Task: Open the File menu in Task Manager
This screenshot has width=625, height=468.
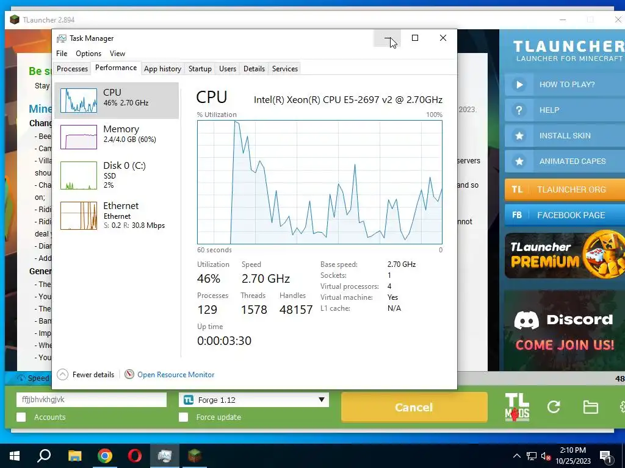Action: click(x=62, y=54)
